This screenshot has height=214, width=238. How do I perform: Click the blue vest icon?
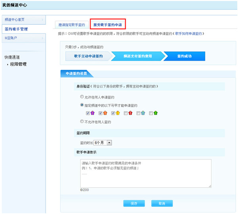point(143,113)
